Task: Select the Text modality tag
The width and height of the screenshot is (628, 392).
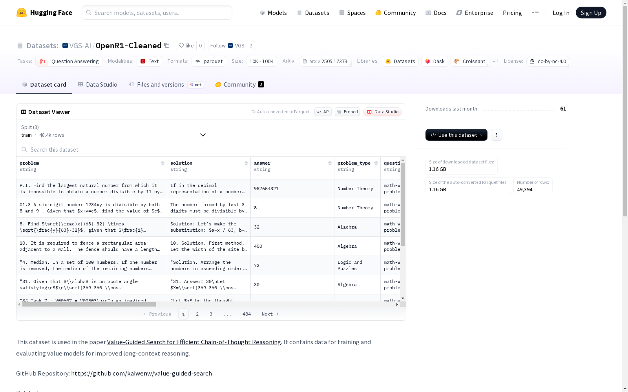Action: (x=149, y=61)
